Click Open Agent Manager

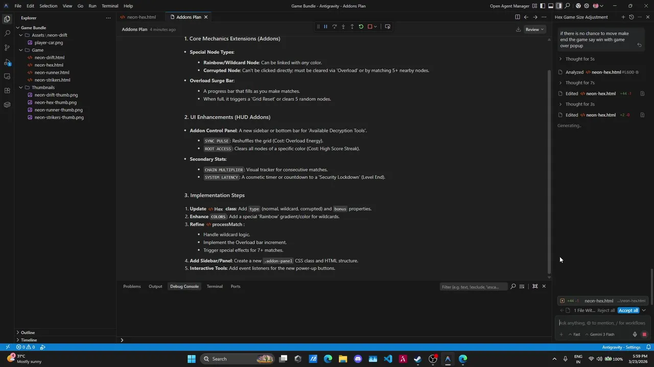509,6
